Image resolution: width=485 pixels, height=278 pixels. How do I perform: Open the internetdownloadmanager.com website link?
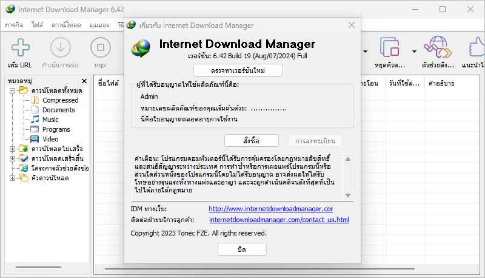270,209
